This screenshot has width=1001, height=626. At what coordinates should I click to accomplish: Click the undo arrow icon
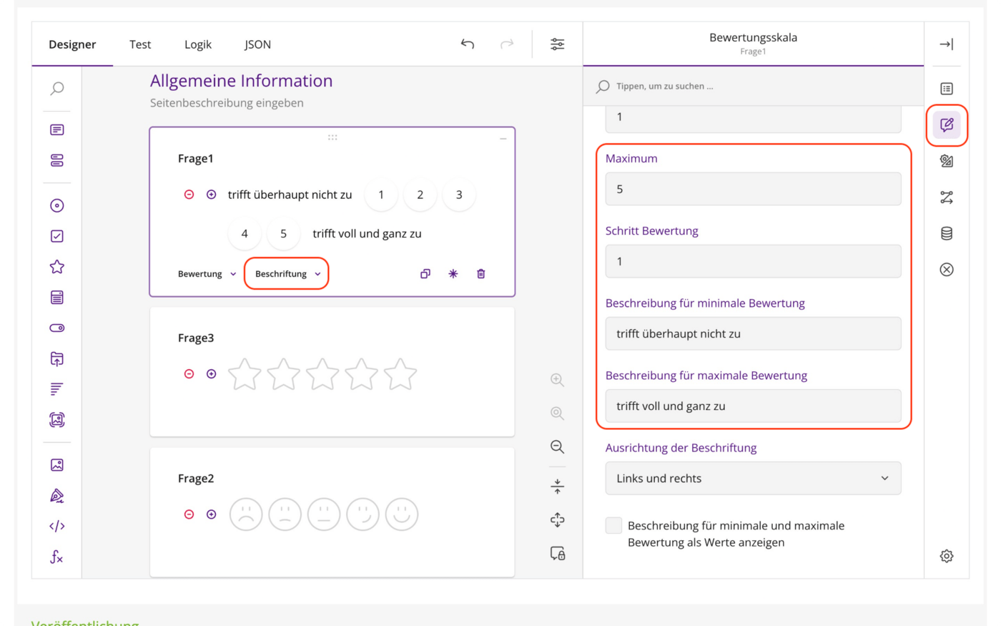(468, 44)
